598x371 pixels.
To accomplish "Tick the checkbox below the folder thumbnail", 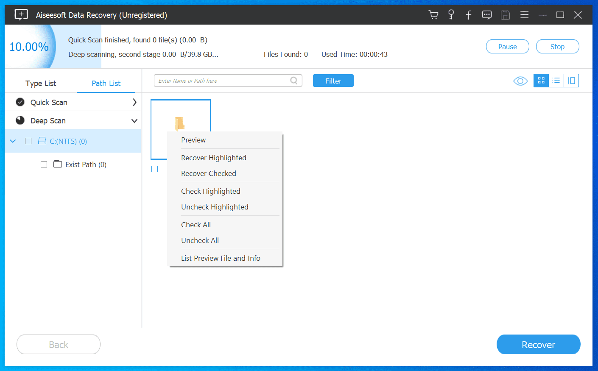I will pos(155,169).
